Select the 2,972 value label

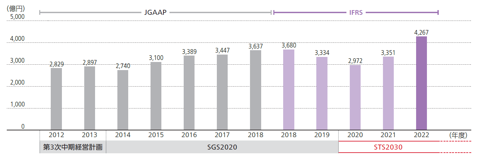355,61
